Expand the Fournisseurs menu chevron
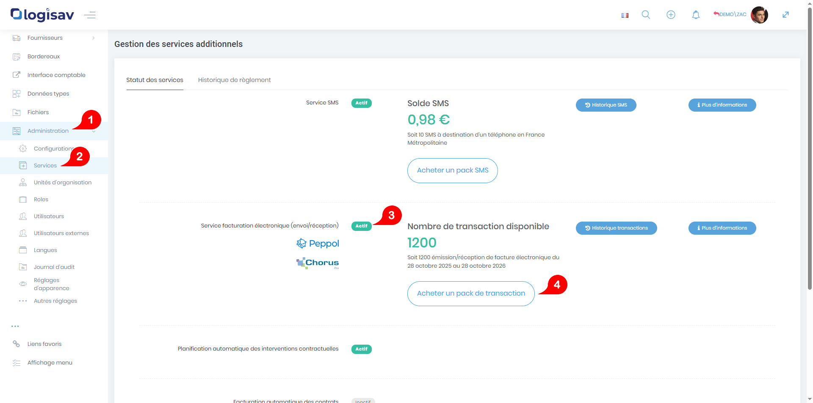The height and width of the screenshot is (403, 813). click(94, 38)
